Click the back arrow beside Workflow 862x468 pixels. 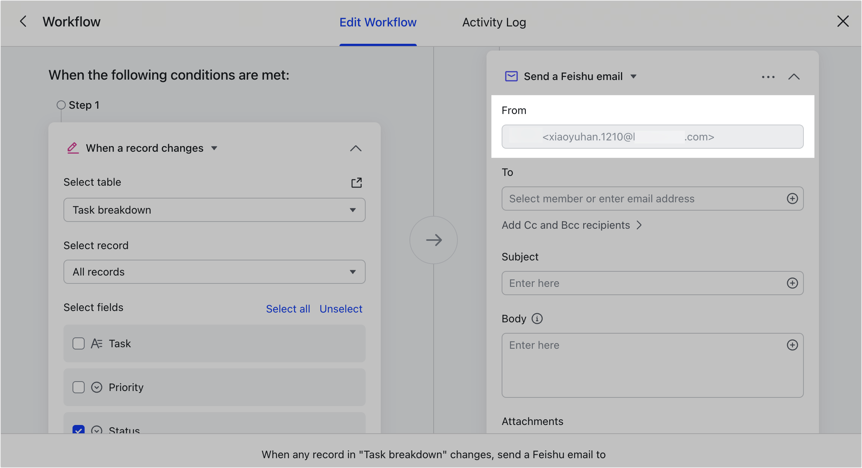[23, 22]
